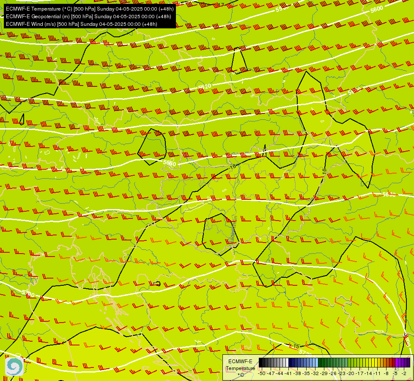Select the ECMWF-E Temperature (°C) header line
The image size is (414, 381).
click(x=90, y=9)
